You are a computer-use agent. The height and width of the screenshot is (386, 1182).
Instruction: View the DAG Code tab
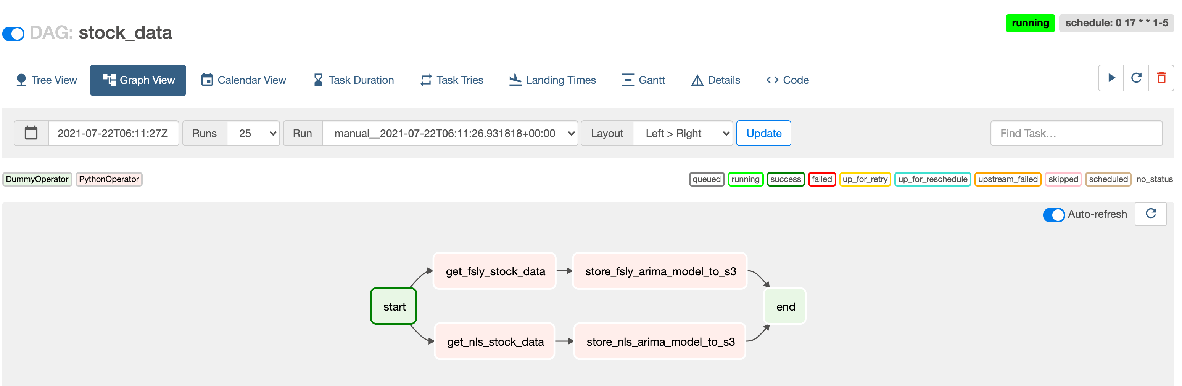tap(787, 80)
